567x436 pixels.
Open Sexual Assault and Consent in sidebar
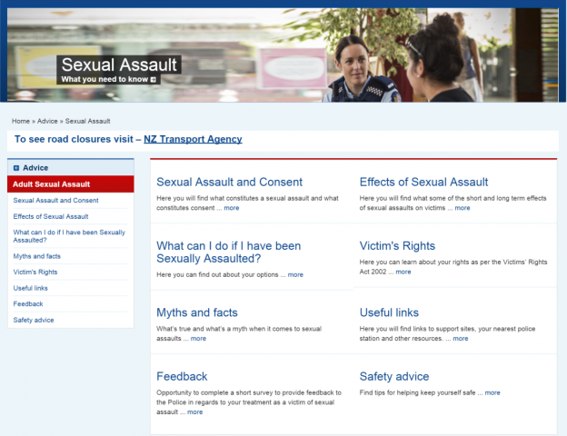pos(55,200)
